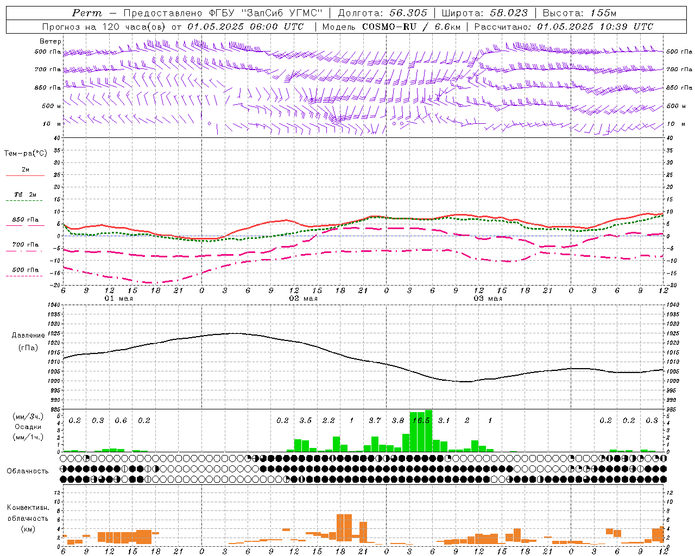
Task: Click the "Конвективн." convective cloud label
Action: click(28, 508)
